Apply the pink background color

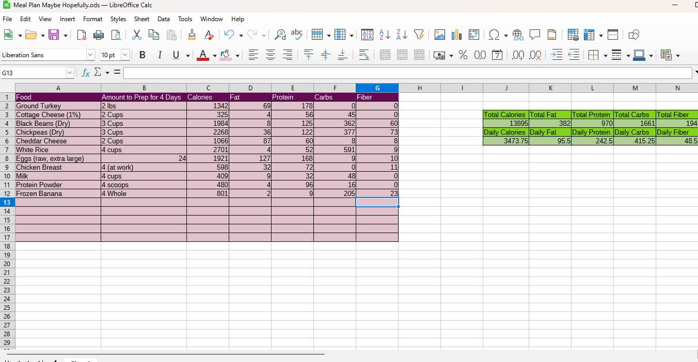(x=226, y=55)
